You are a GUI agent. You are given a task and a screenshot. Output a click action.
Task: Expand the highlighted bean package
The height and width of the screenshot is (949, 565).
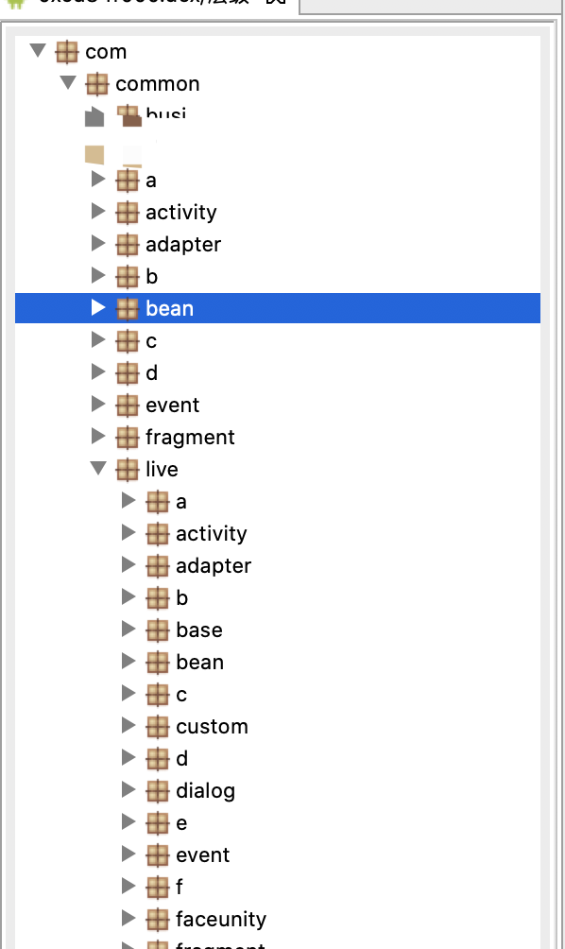(x=98, y=307)
